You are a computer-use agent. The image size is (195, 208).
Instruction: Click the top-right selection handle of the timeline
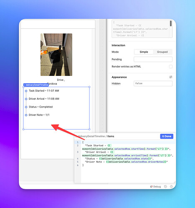[x=89, y=87]
